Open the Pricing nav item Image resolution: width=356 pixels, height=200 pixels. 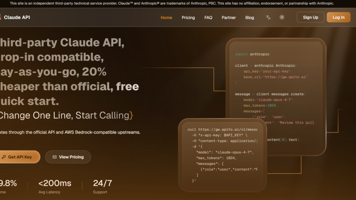point(188,18)
